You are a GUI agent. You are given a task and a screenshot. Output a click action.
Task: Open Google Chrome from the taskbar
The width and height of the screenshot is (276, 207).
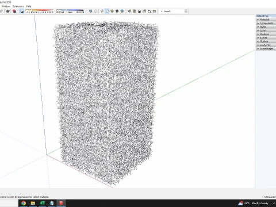(x=24, y=203)
